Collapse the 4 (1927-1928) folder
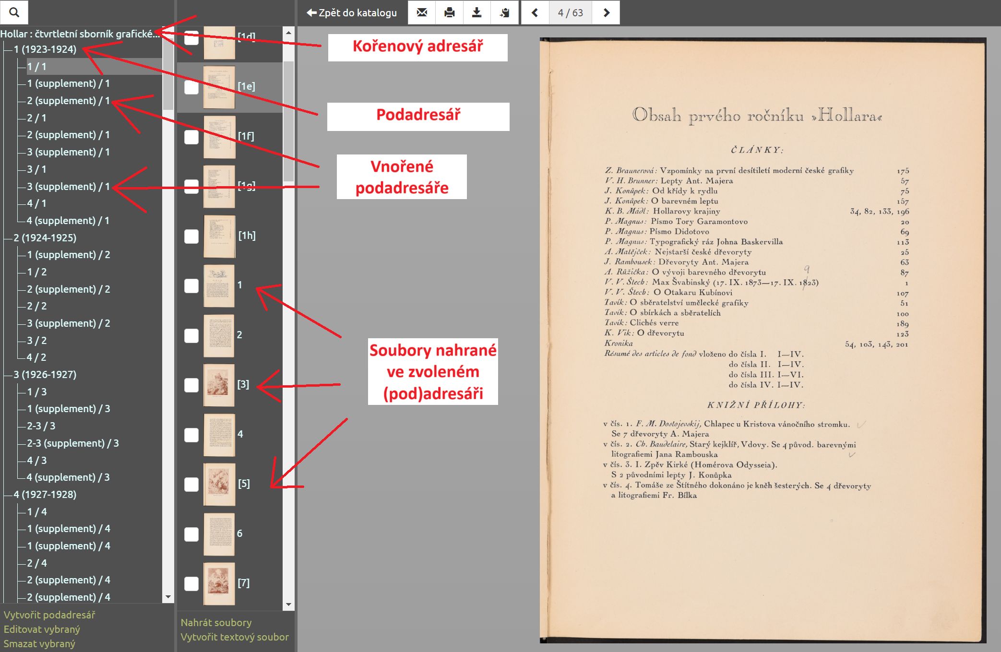Image resolution: width=1001 pixels, height=652 pixels. [45, 494]
